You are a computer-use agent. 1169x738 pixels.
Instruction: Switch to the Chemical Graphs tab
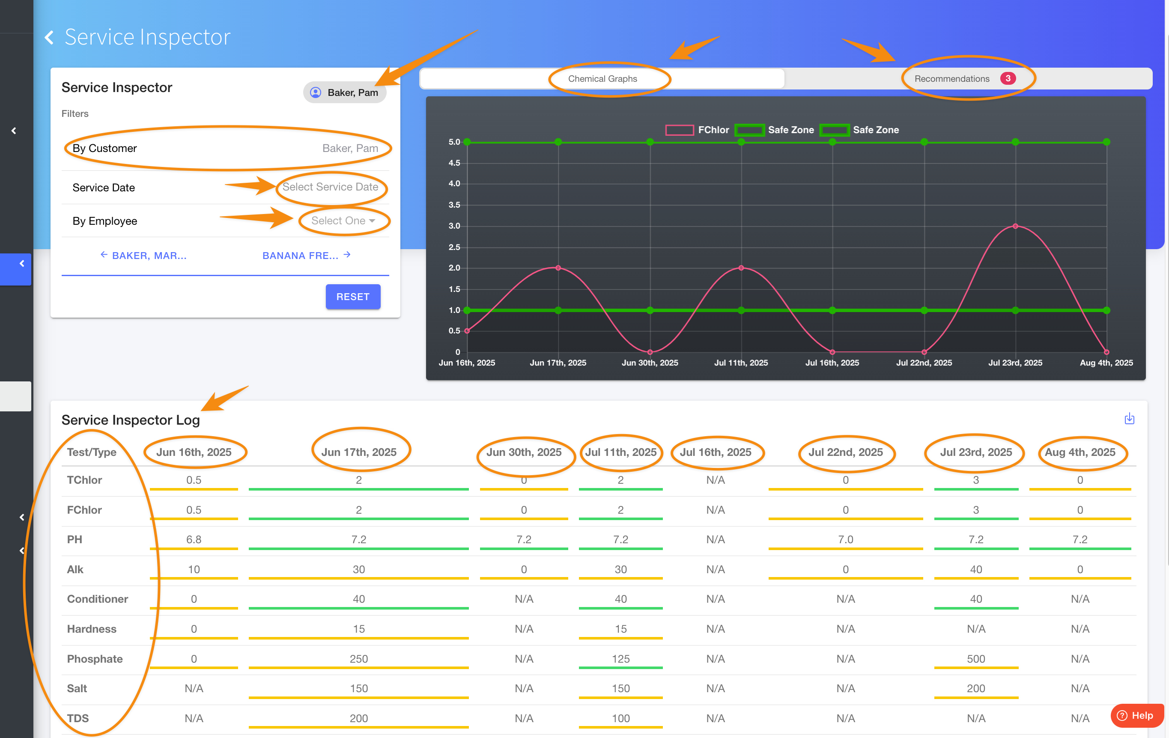602,79
